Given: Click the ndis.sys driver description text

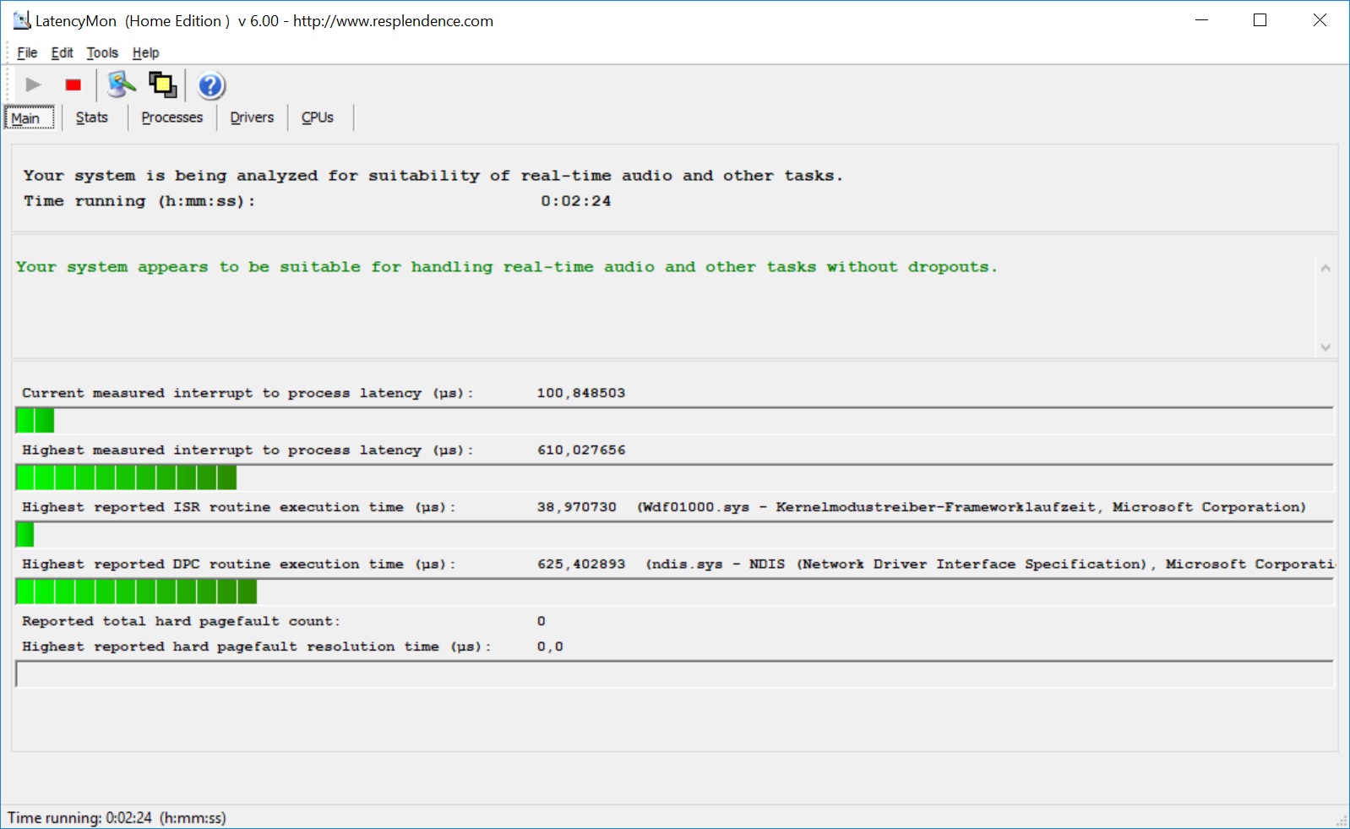Looking at the screenshot, I should coord(991,564).
